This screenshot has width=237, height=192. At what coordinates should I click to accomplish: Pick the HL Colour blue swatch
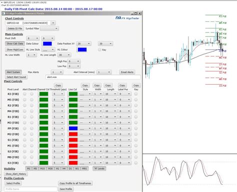pos(82,49)
